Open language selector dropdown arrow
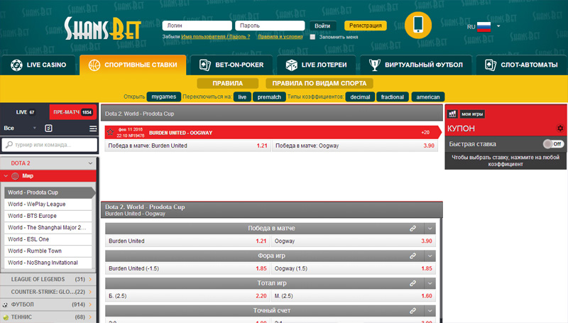Screen dimensions: 568x323 click(x=498, y=26)
